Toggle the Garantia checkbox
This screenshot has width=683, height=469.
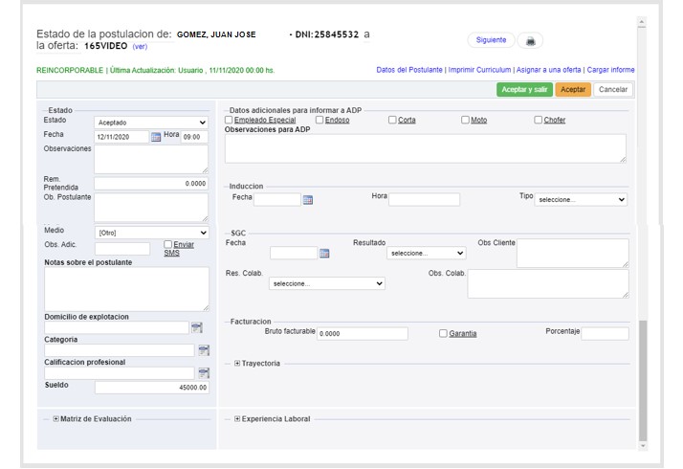pos(443,333)
